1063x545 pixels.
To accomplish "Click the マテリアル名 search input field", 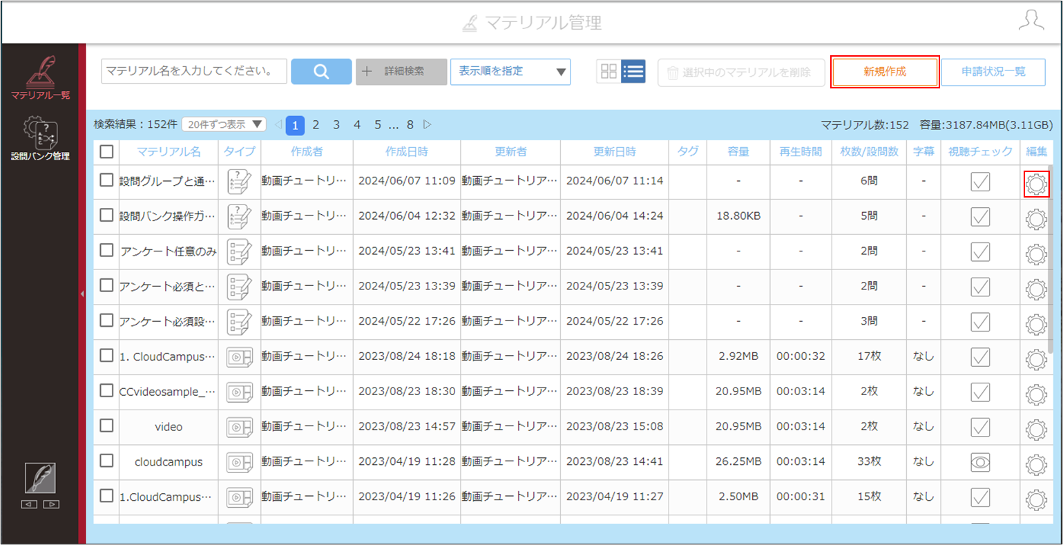I will point(194,71).
